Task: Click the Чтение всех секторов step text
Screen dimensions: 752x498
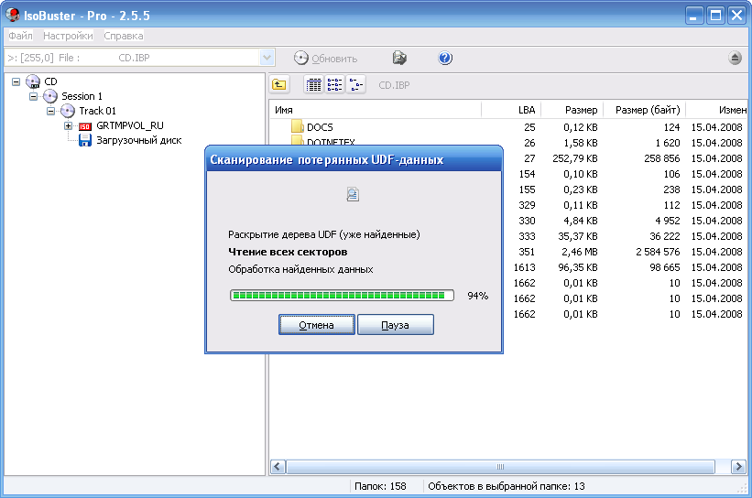Action: pos(288,252)
